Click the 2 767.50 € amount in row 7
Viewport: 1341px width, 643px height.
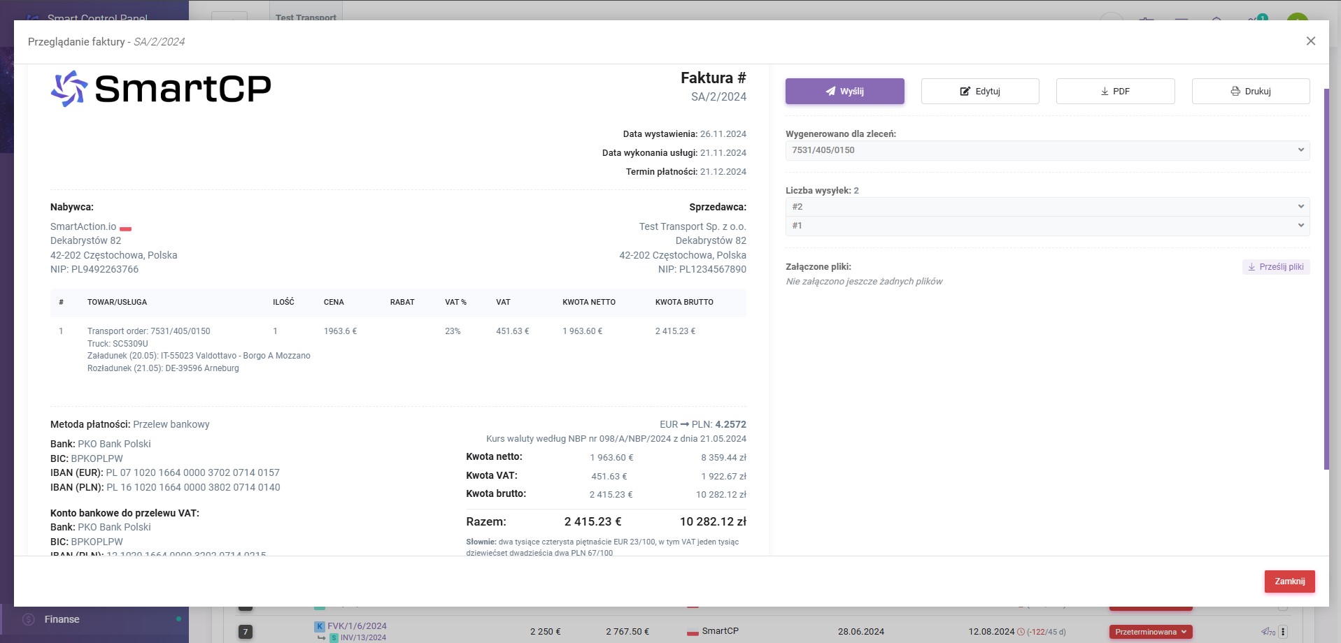(x=627, y=632)
